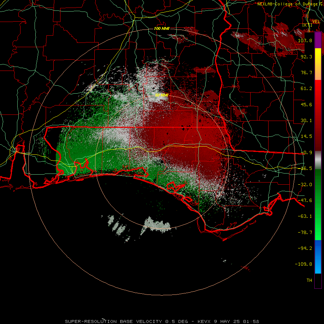Click the -0.9 velocity legend value
The height and width of the screenshot is (324, 324).
(x=306, y=153)
